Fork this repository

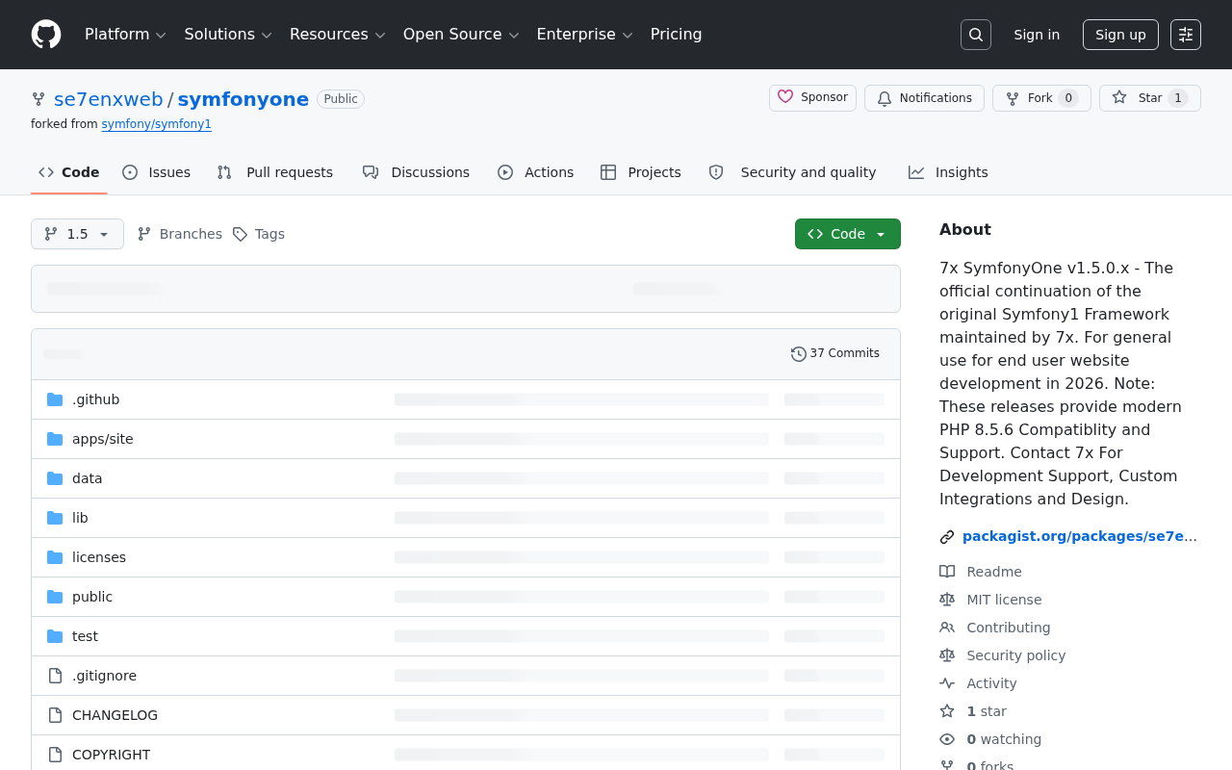tap(1041, 98)
